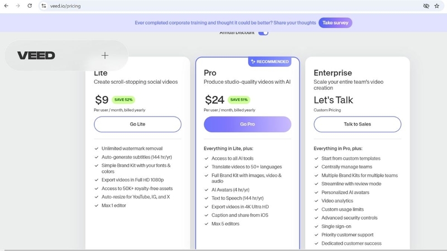Click the SAVE 52% badge
Viewport: 447px width, 251px height.
(x=123, y=100)
